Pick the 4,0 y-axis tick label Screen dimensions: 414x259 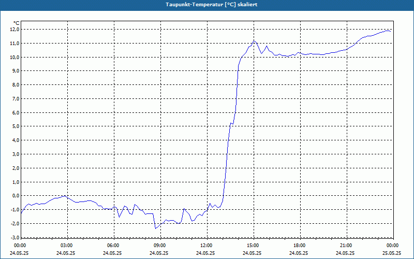click(16, 140)
